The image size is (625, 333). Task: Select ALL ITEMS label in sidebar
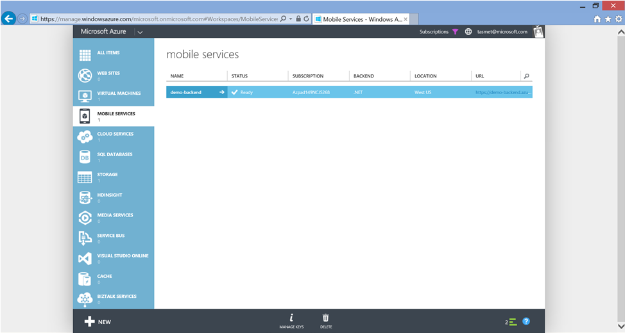pos(108,53)
